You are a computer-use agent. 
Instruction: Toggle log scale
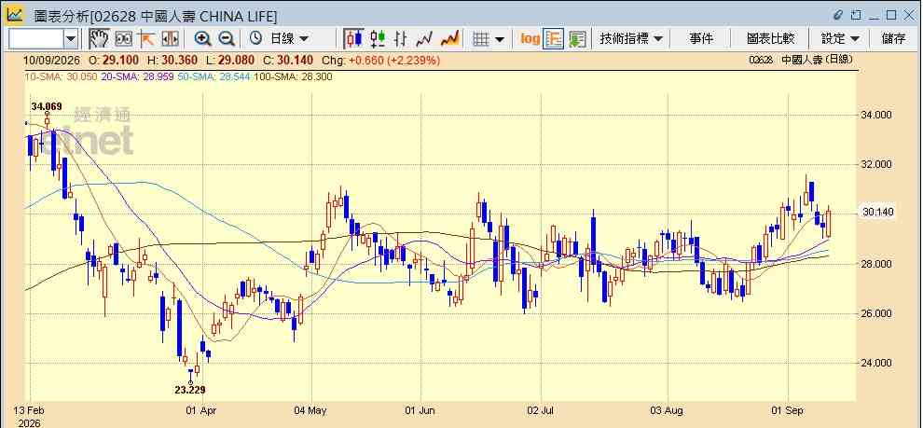(x=530, y=39)
